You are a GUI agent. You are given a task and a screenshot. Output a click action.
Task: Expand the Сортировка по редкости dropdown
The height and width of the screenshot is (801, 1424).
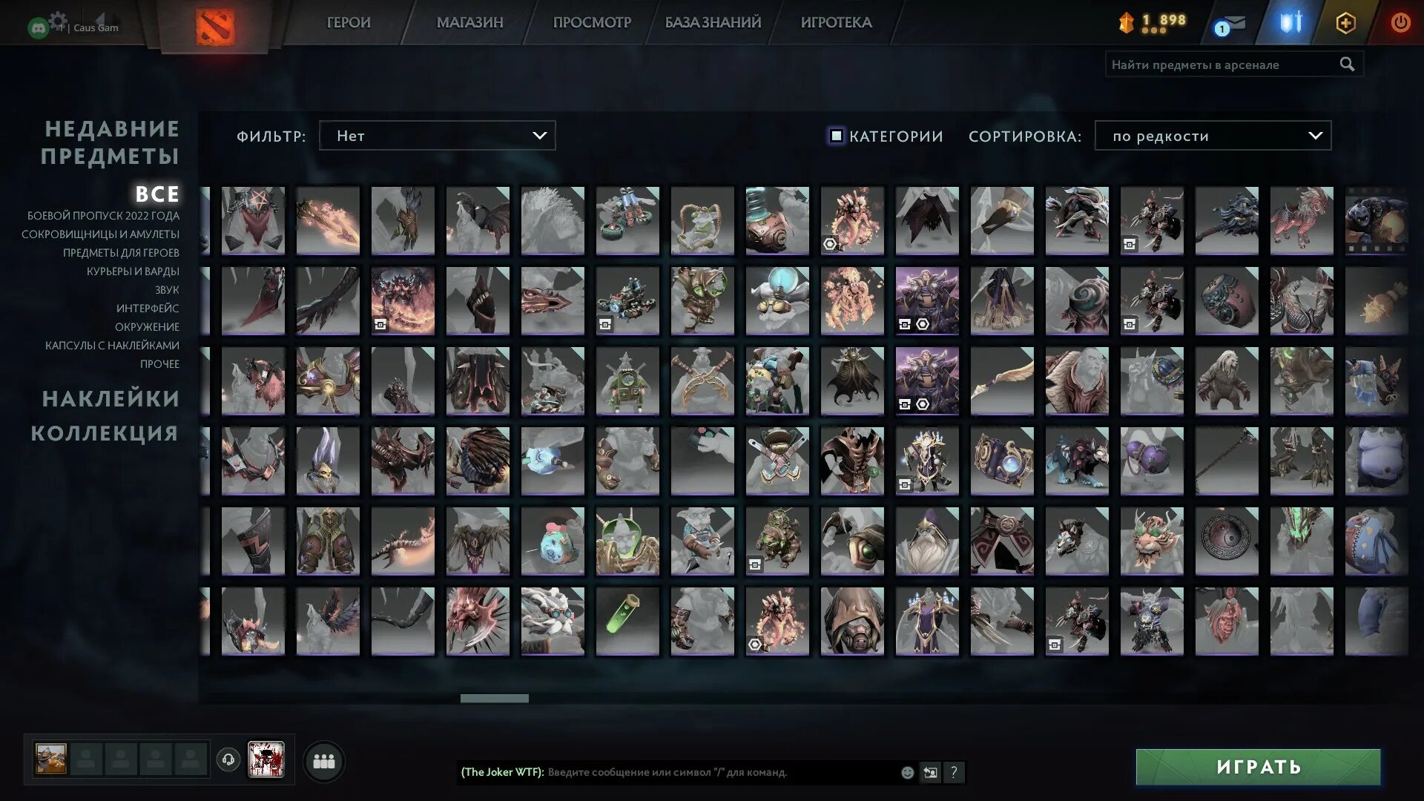tap(1213, 136)
